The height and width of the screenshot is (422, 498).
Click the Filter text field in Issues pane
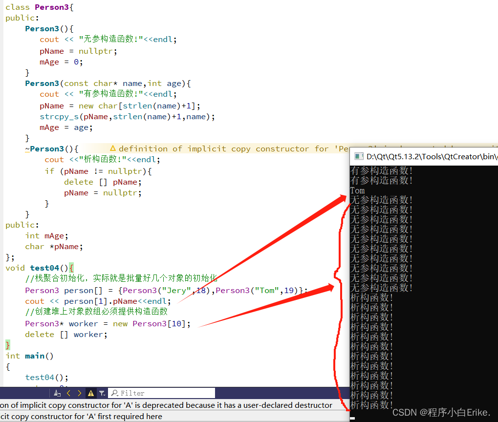(x=162, y=393)
